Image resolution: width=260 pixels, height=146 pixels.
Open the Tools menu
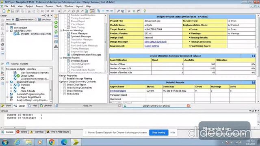click(59, 6)
